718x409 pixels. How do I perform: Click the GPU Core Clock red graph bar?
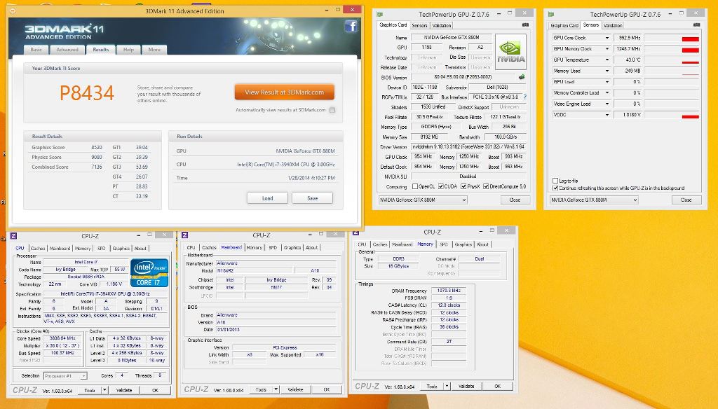[690, 39]
